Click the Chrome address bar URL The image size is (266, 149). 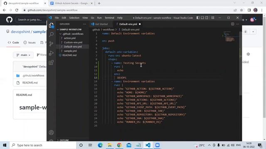click(52, 10)
